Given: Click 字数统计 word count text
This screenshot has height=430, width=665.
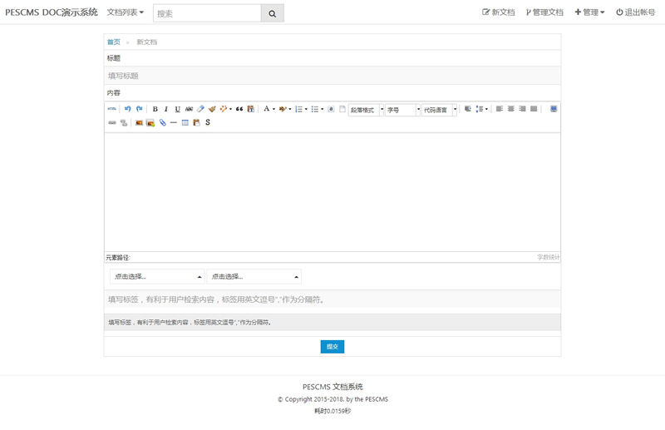Looking at the screenshot, I should 549,257.
